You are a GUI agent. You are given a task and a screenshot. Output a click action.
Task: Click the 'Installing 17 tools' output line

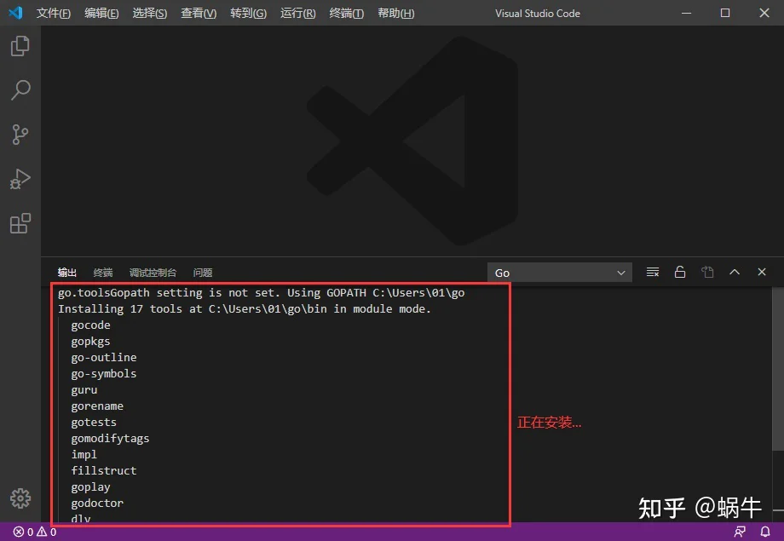pyautogui.click(x=244, y=309)
